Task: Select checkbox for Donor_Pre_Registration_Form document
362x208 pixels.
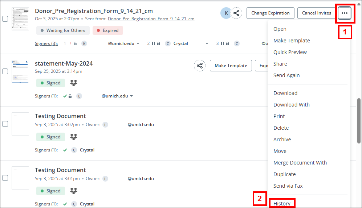Action: (5, 19)
